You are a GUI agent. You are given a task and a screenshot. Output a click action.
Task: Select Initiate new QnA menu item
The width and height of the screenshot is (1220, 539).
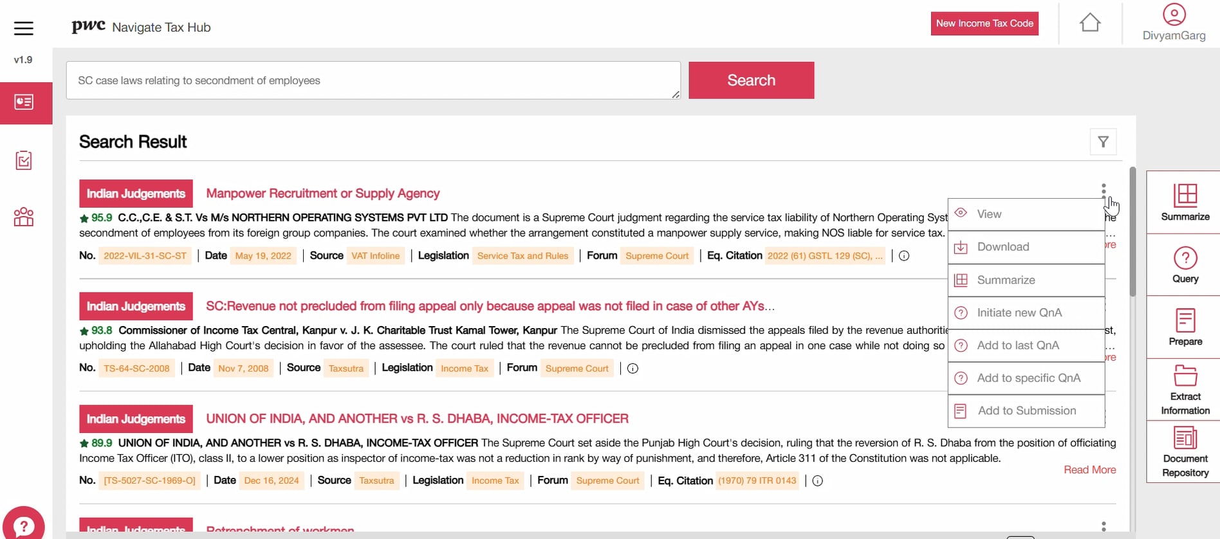coord(1026,313)
